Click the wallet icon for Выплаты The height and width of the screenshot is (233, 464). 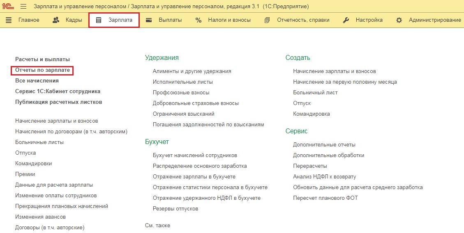[149, 20]
